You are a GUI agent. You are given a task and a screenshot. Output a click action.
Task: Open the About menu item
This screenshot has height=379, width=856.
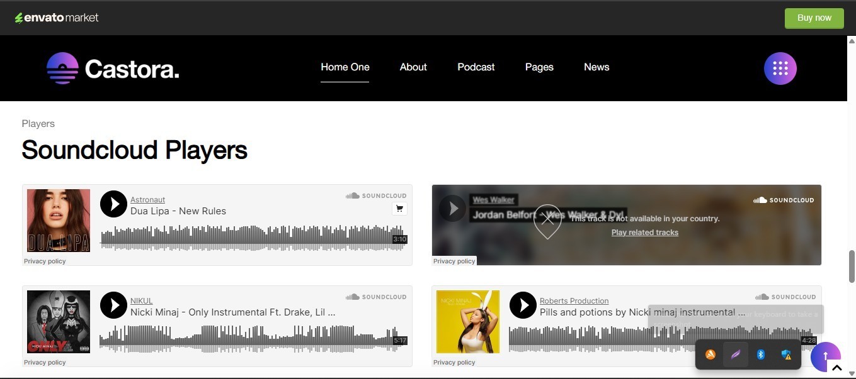tap(413, 67)
